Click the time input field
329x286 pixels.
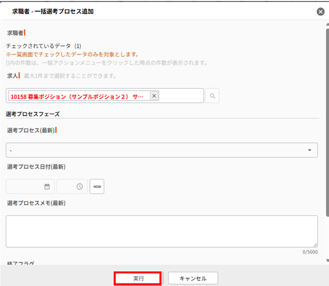(66, 186)
